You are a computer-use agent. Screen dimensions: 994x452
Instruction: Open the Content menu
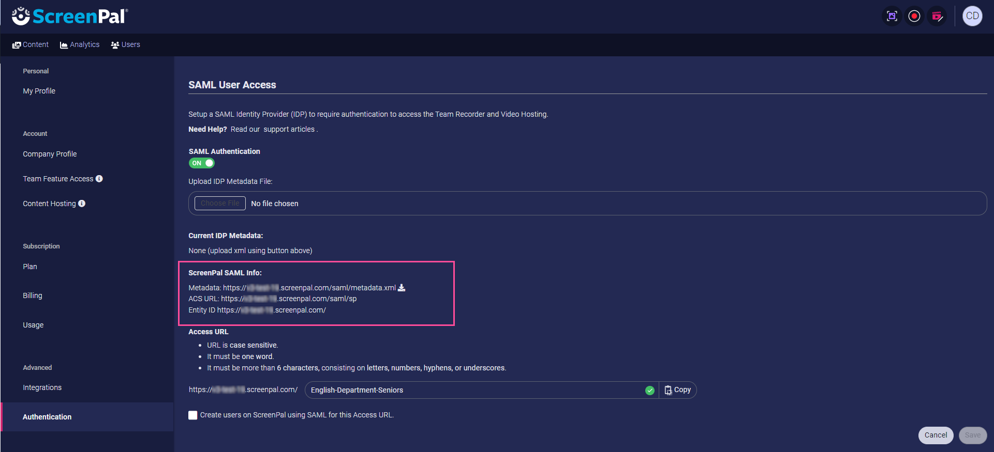pyautogui.click(x=31, y=45)
